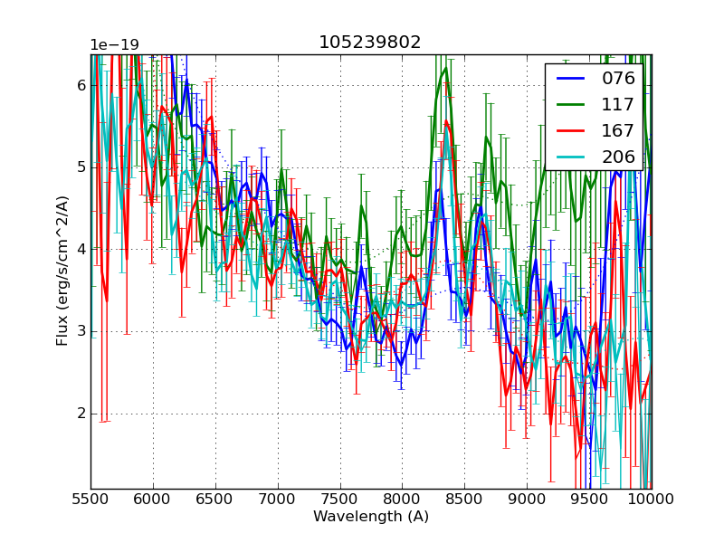Click the cyan line swatch in legend
Screen dimensions: 724x543
[x=570, y=157]
